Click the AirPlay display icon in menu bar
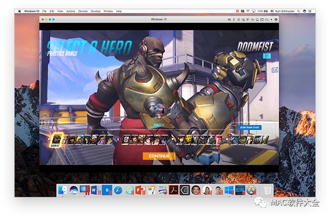330x217 pixels. coord(254,11)
